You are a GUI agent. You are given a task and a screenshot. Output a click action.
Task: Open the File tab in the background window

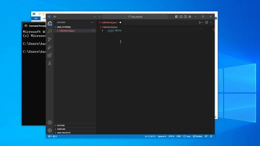[36, 18]
